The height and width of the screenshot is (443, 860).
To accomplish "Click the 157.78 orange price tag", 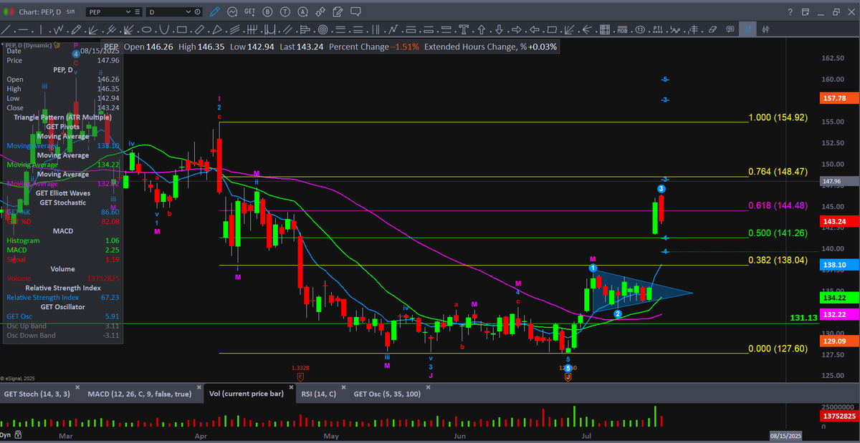I will 841,97.
